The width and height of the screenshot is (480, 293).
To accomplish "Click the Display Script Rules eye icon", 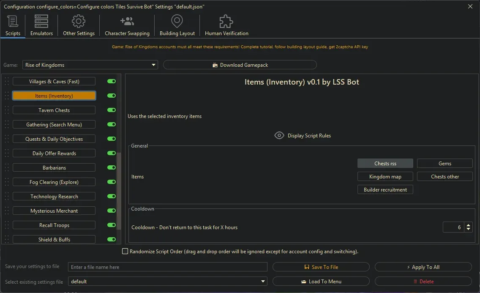I will 279,135.
